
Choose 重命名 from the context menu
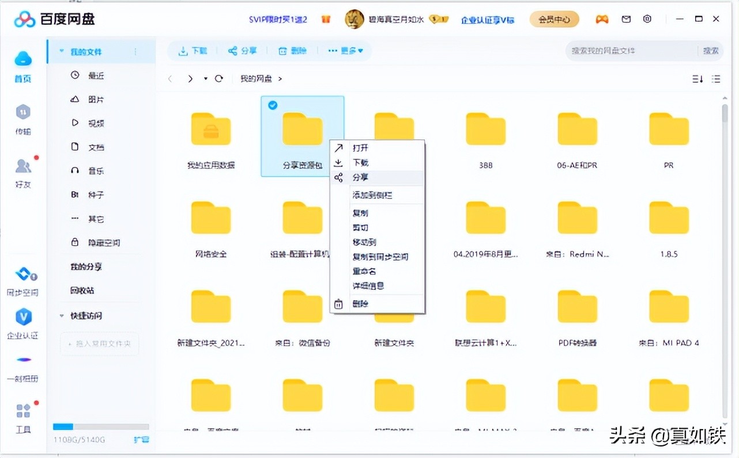(364, 270)
